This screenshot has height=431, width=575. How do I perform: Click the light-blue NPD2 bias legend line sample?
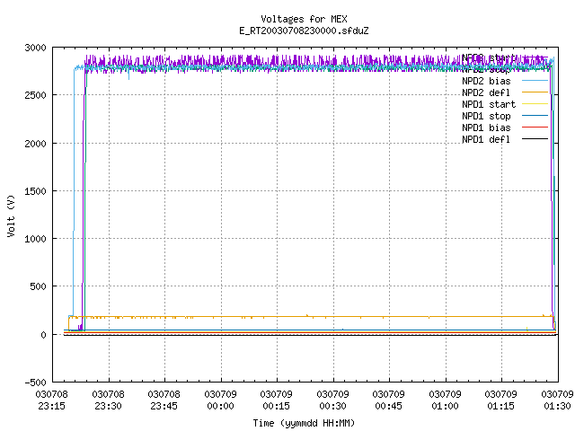535,80
